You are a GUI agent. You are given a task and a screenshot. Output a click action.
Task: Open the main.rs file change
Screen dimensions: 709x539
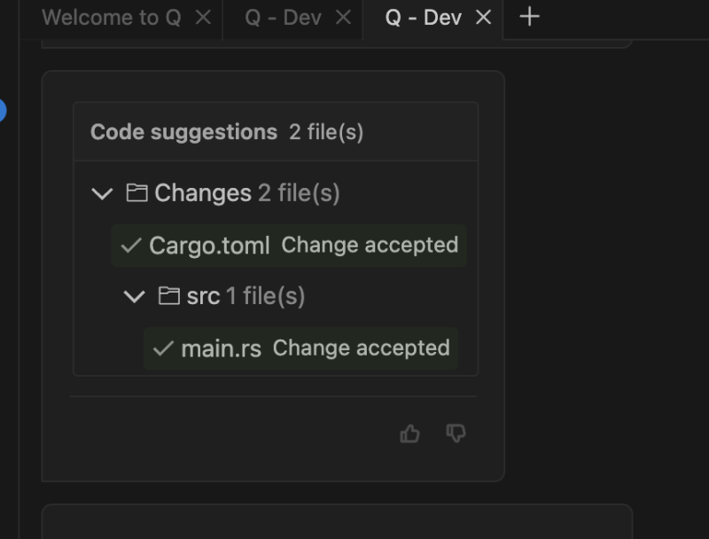pos(221,348)
